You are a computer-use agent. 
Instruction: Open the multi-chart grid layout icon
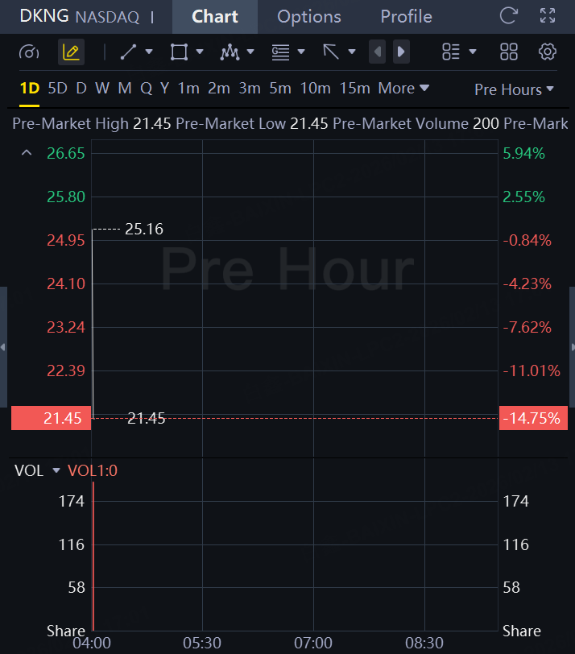(509, 52)
